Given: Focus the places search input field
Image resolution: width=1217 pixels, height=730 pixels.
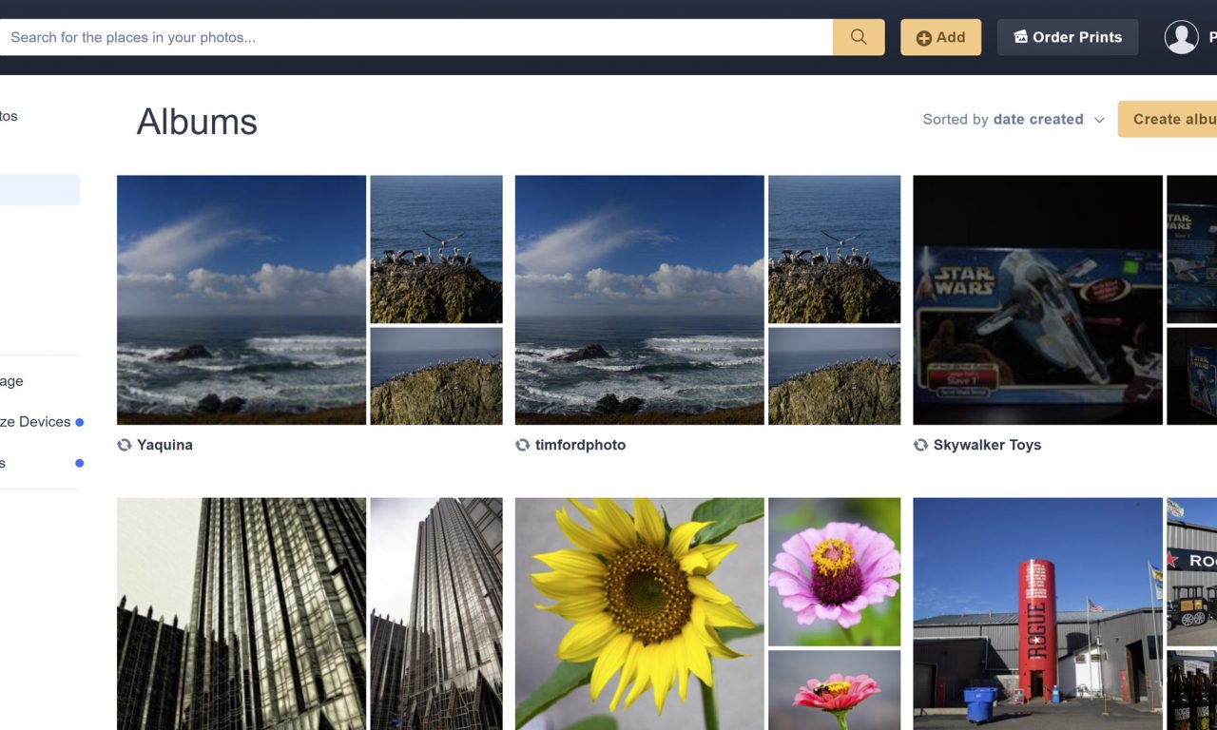Looking at the screenshot, I should point(416,37).
